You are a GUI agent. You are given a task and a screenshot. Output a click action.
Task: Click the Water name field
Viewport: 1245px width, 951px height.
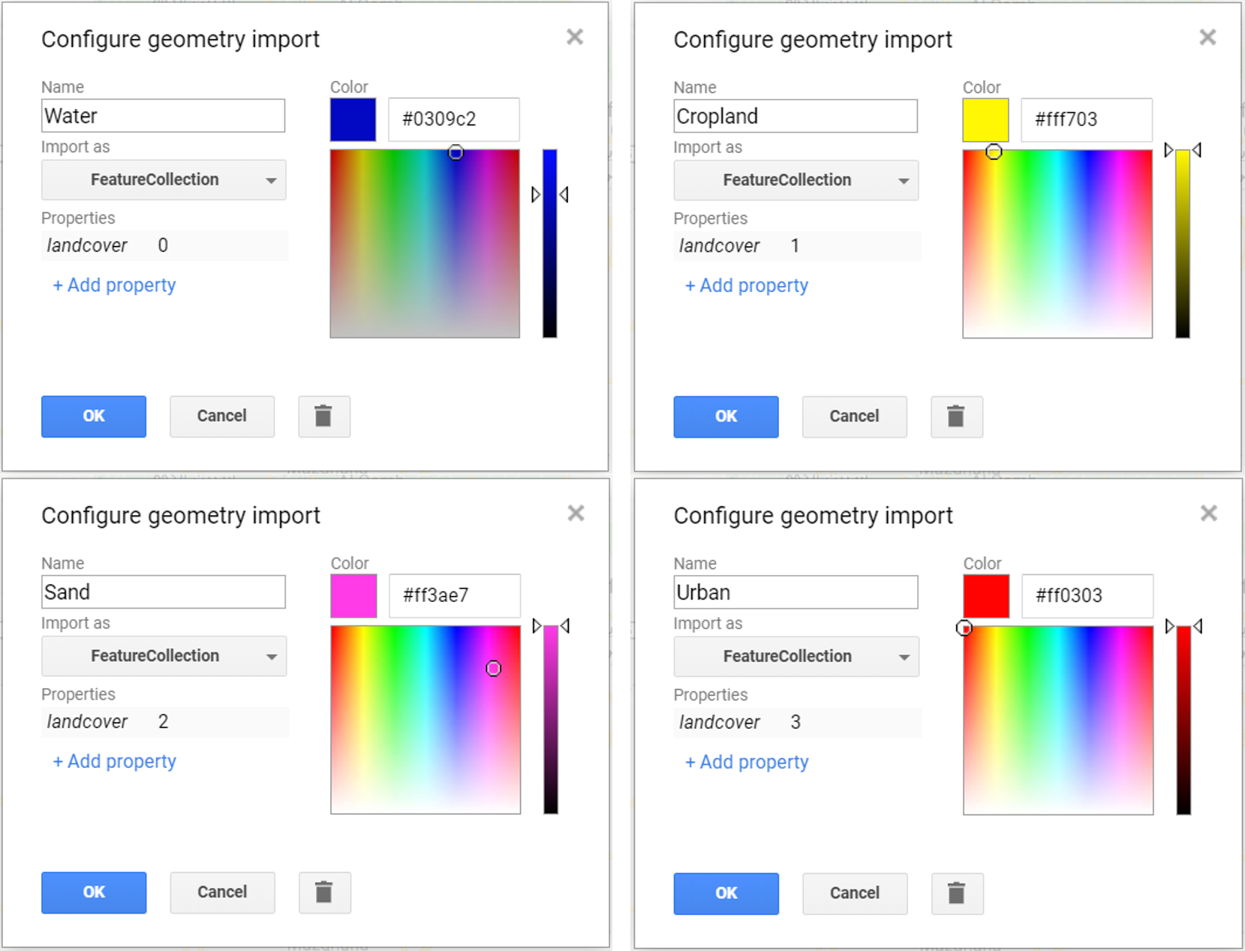click(x=163, y=116)
